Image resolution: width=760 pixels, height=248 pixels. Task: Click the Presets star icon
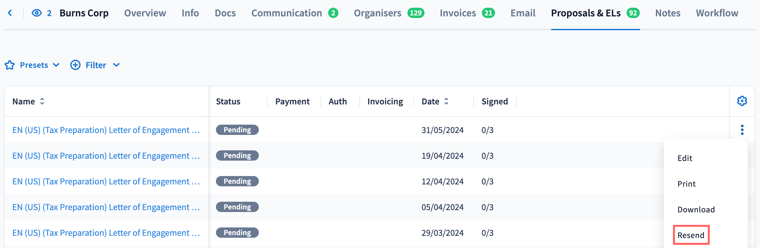10,65
